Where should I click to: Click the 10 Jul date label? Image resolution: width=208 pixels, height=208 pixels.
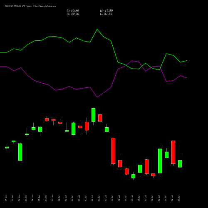click(x=106, y=198)
